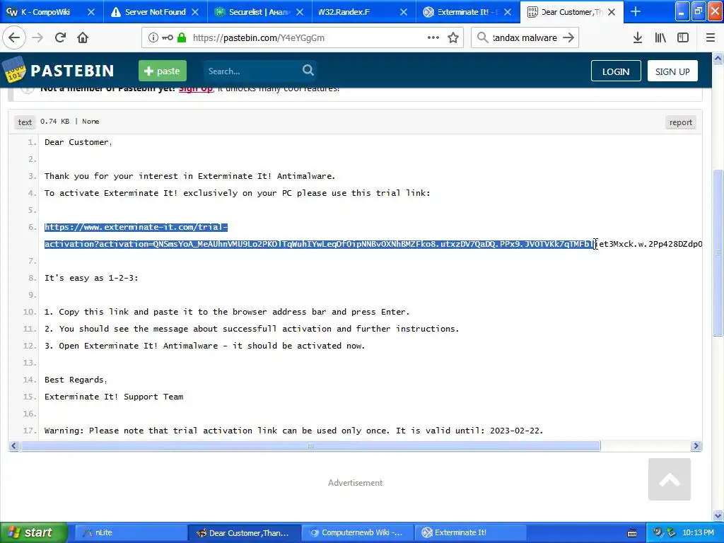Bookmark this page with the star icon
The width and height of the screenshot is (724, 543).
pyautogui.click(x=453, y=38)
